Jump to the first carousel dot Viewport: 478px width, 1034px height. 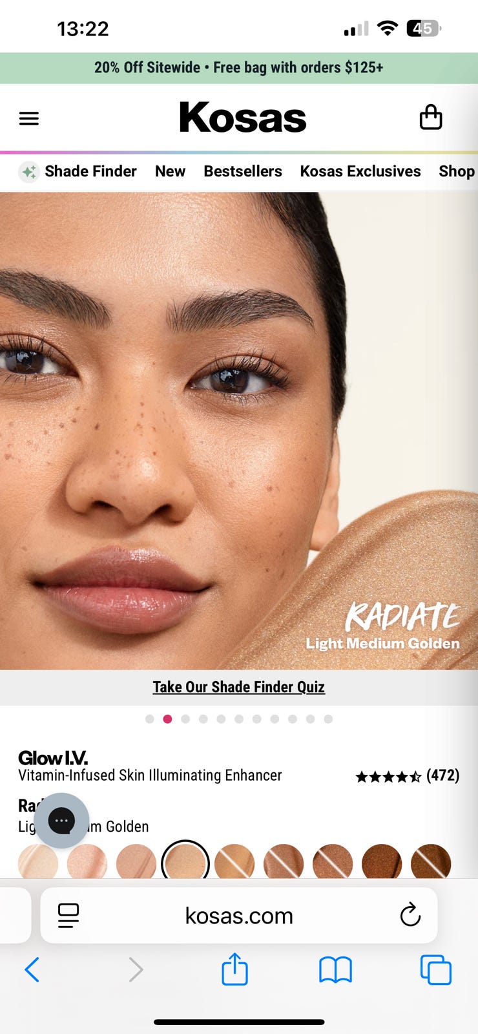pos(150,719)
